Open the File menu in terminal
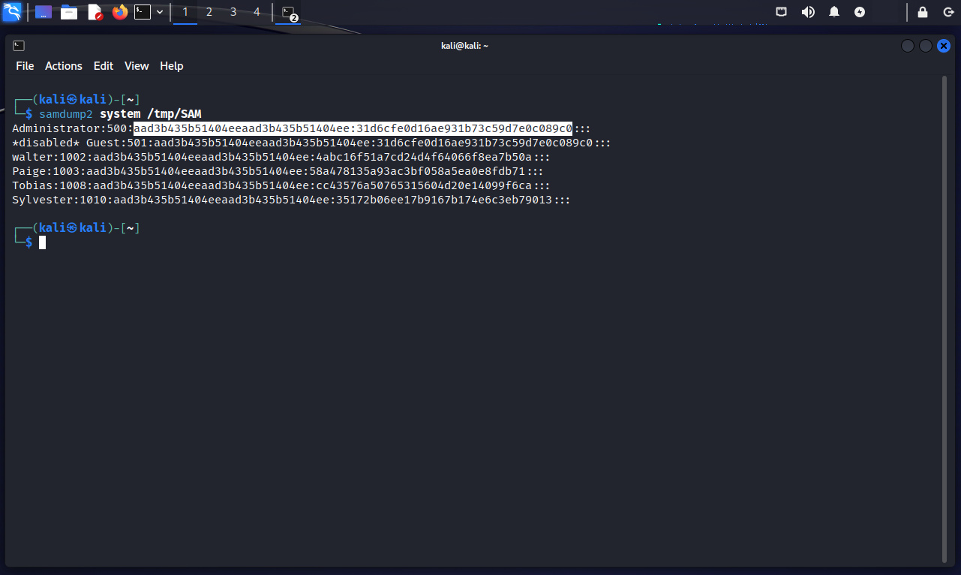 [25, 66]
